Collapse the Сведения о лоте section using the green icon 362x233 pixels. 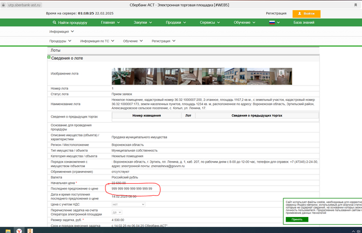[49, 57]
